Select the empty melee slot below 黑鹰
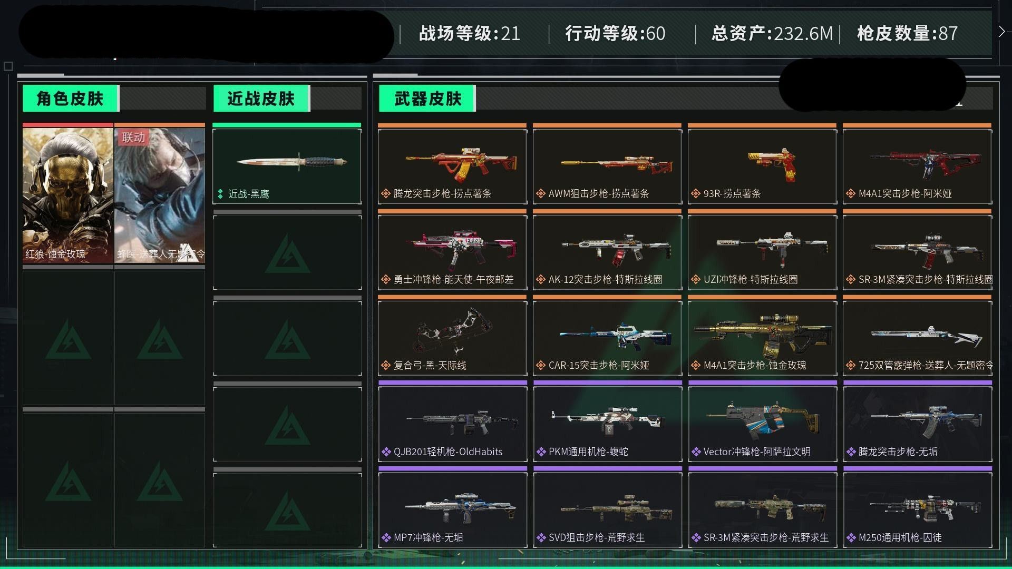Screen dimensions: 1012x569 (x=287, y=252)
